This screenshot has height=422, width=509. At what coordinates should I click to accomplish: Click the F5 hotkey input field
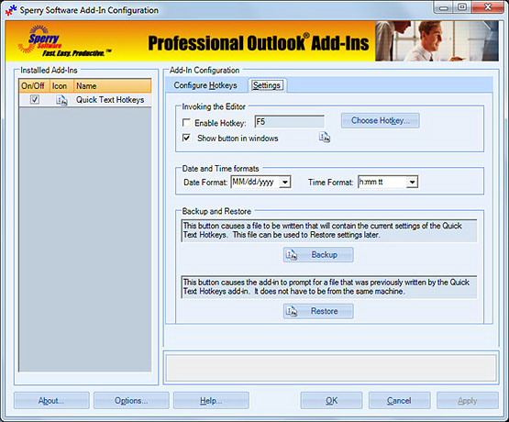[x=290, y=122]
